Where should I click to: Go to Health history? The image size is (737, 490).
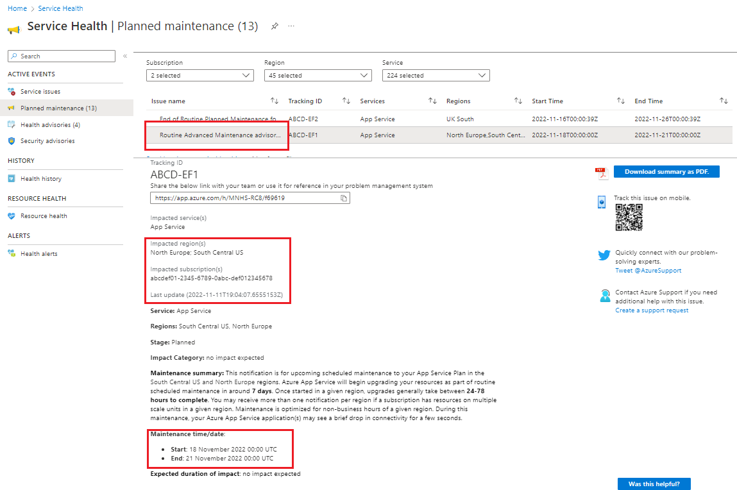pyautogui.click(x=41, y=178)
